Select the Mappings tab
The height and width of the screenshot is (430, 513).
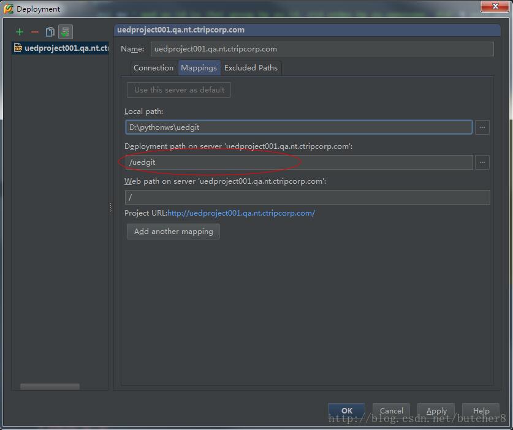tap(199, 68)
